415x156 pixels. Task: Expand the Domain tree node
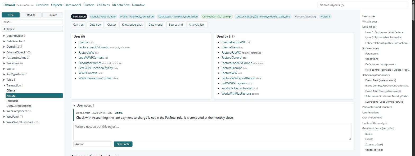pyautogui.click(x=4, y=47)
